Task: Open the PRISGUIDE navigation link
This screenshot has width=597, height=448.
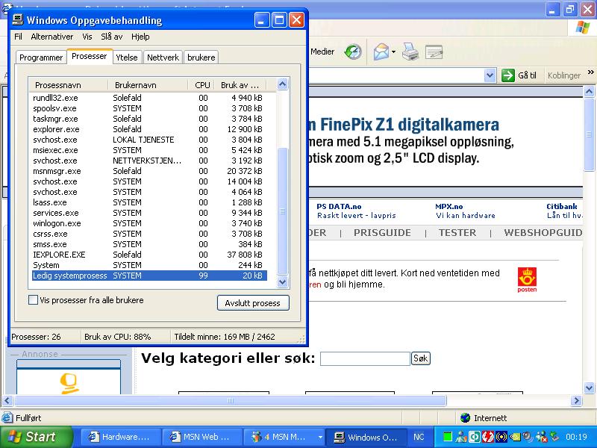Action: [x=382, y=233]
